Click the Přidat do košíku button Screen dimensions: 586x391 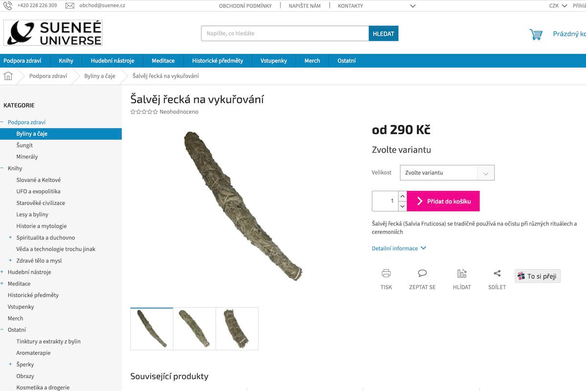click(443, 201)
